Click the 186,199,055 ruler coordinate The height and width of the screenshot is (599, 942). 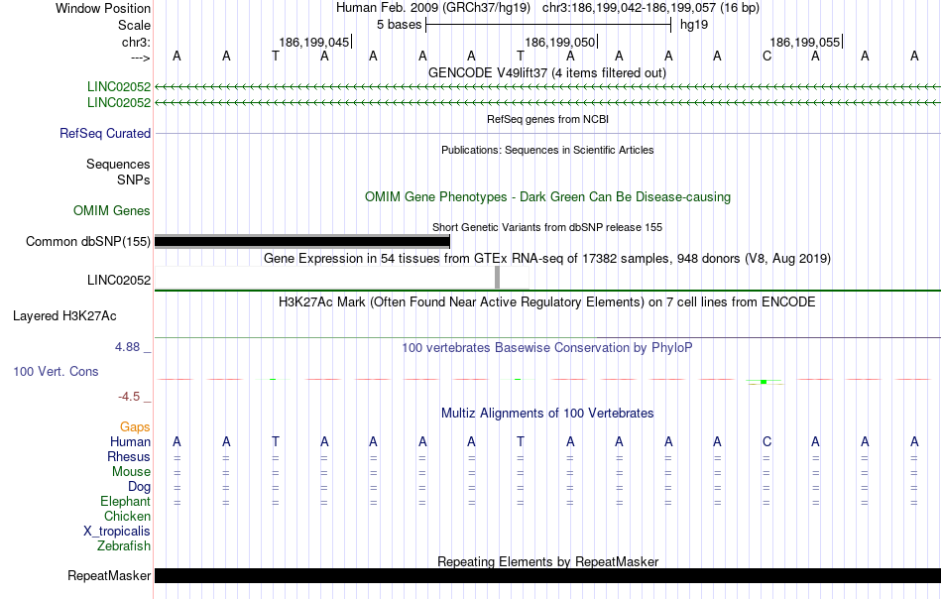pyautogui.click(x=805, y=42)
